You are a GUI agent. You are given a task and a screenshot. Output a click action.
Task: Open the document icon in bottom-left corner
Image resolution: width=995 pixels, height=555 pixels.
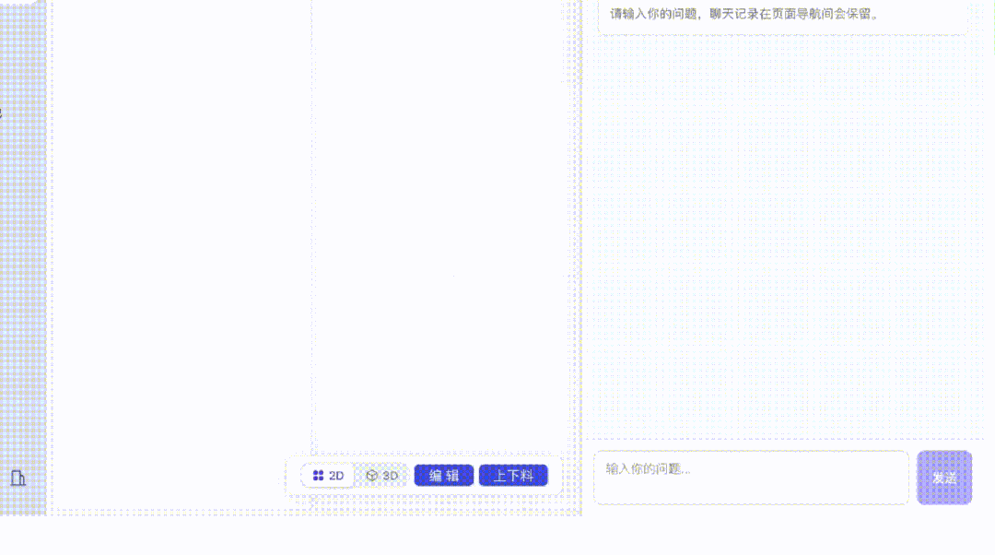(x=17, y=479)
